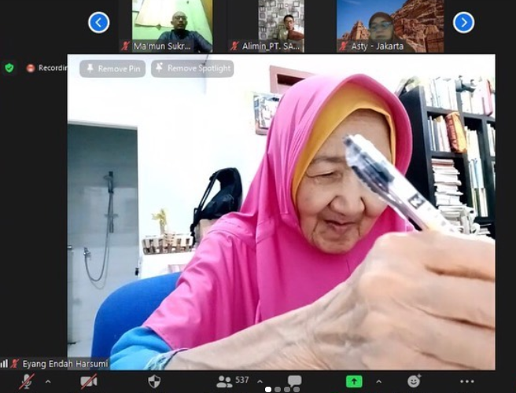Open the Participants list showing 537
Image resolution: width=516 pixels, height=393 pixels.
(233, 381)
